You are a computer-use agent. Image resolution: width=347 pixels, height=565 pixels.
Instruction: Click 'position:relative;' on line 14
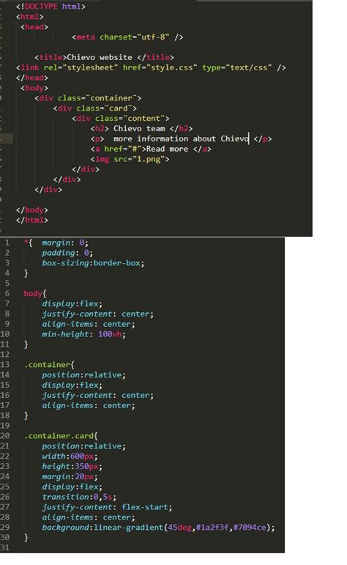pyautogui.click(x=83, y=375)
